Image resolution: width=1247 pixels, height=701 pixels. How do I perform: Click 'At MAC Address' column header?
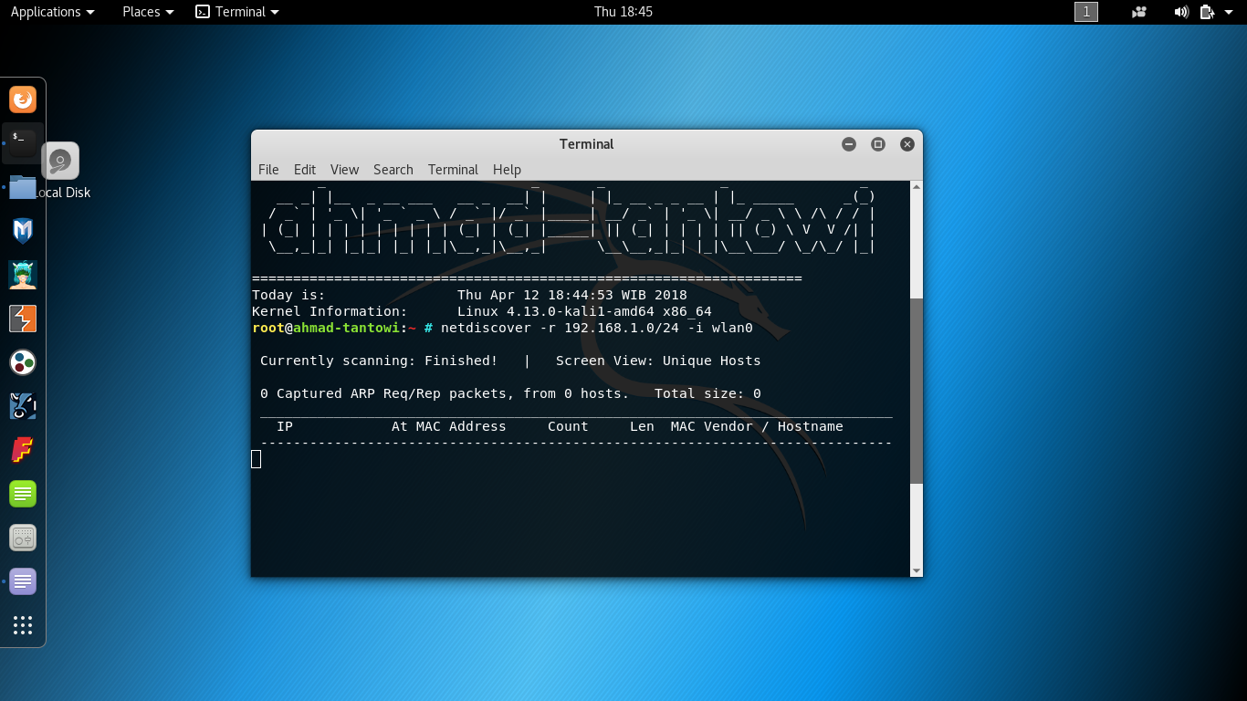448,426
